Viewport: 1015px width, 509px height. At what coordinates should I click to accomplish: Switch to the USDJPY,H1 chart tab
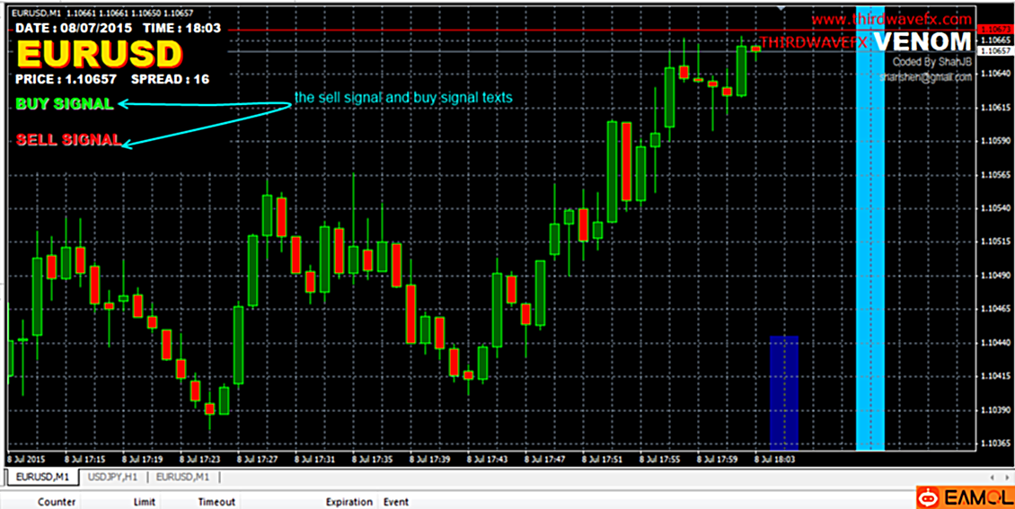(x=113, y=478)
